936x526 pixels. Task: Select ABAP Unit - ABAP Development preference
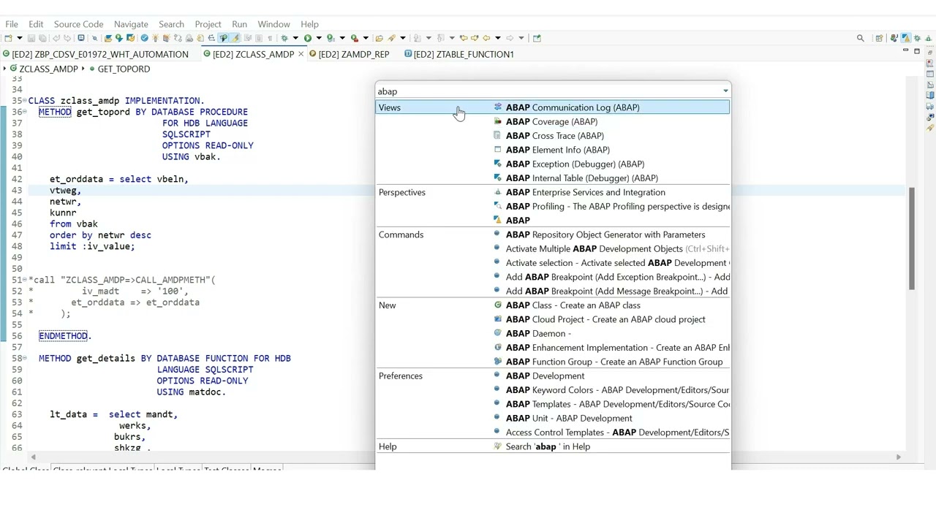[x=569, y=418]
